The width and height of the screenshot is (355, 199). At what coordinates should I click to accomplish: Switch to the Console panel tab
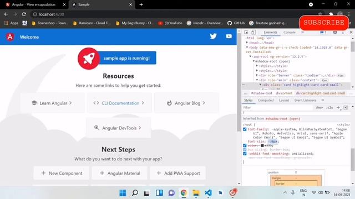coord(290,32)
